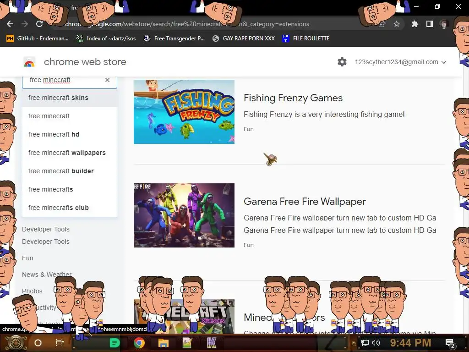Open the Fishing Frenzy Games thumbnail
The width and height of the screenshot is (469, 352).
pos(184,112)
